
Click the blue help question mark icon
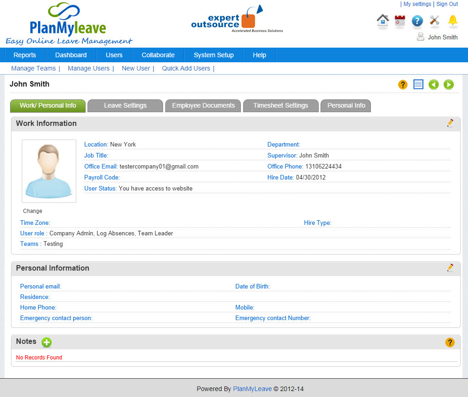click(x=417, y=21)
